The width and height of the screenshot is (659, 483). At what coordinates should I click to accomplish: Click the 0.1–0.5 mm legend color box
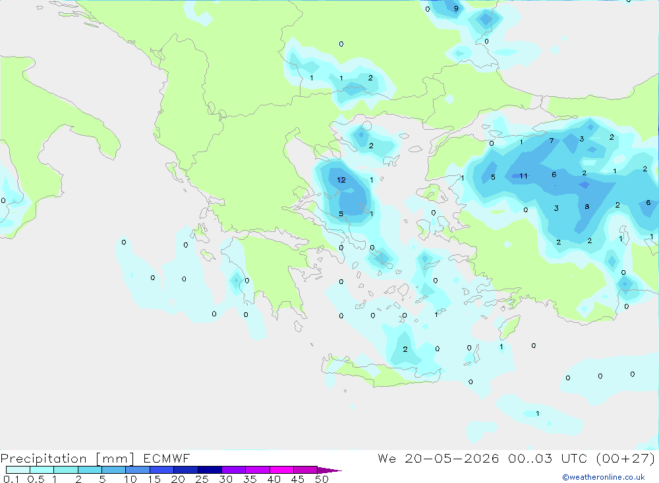(x=18, y=470)
